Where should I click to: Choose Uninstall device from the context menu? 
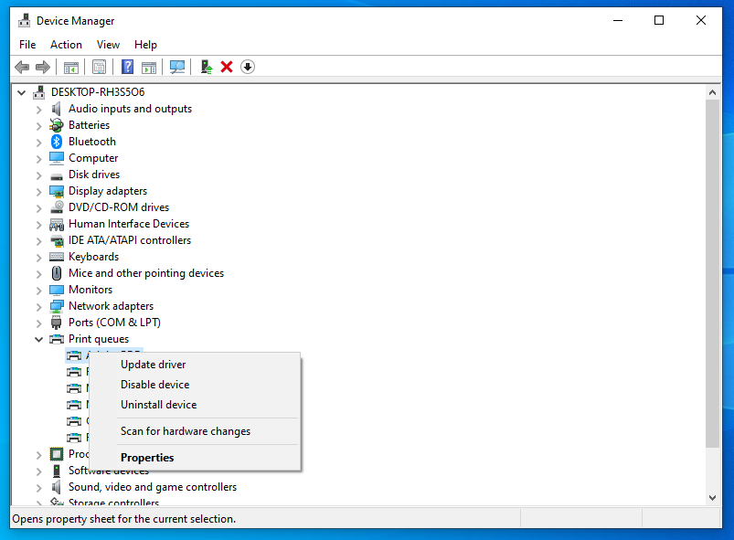[x=195, y=405]
